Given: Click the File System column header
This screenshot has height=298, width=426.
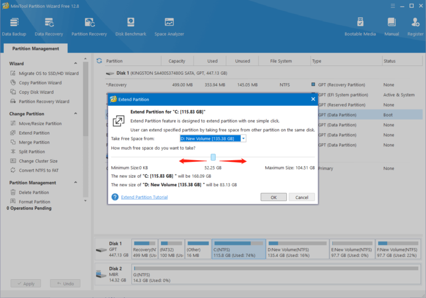Looking at the screenshot, I should pyautogui.click(x=281, y=61).
